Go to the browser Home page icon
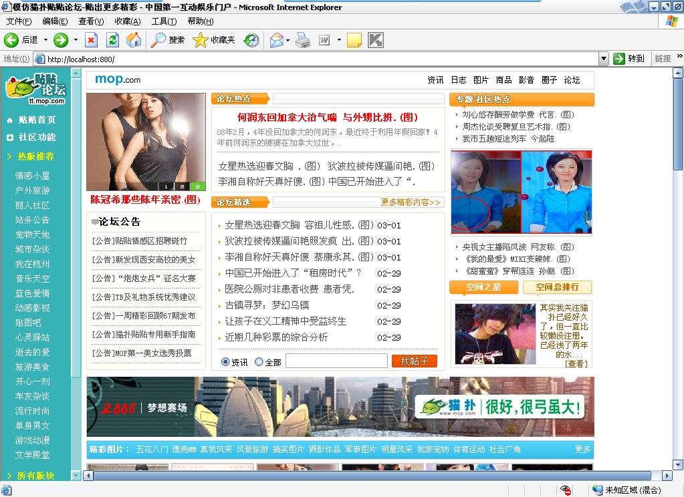Image resolution: width=684 pixels, height=497 pixels. coord(134,40)
